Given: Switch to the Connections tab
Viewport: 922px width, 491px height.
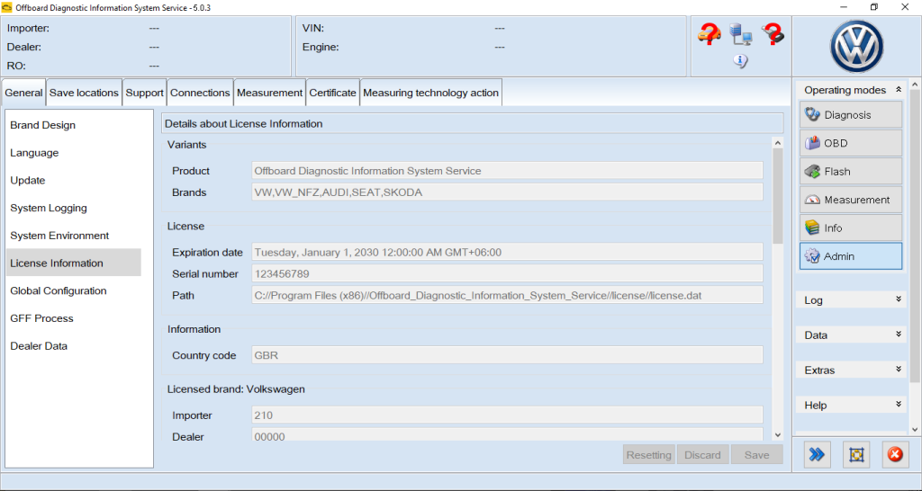Looking at the screenshot, I should (x=200, y=93).
